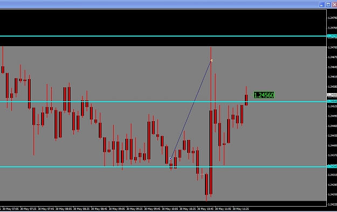Click the green 1.24560 price label
The image size is (337, 212).
tap(264, 95)
